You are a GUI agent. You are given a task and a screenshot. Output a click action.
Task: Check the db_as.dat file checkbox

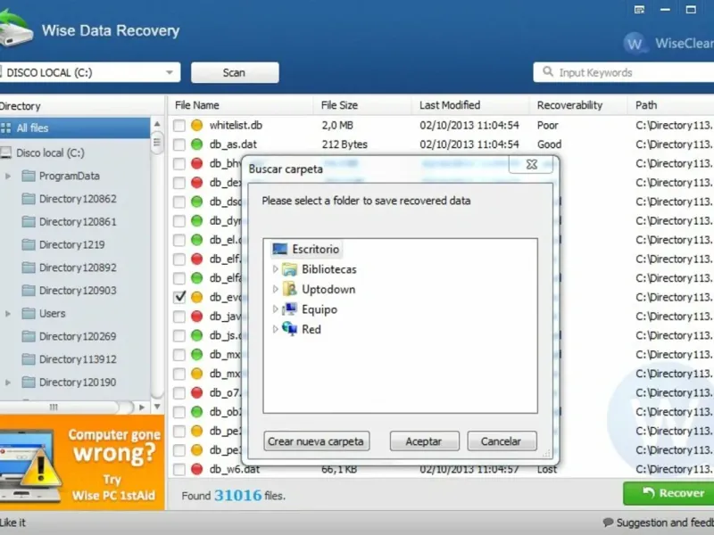pos(179,144)
